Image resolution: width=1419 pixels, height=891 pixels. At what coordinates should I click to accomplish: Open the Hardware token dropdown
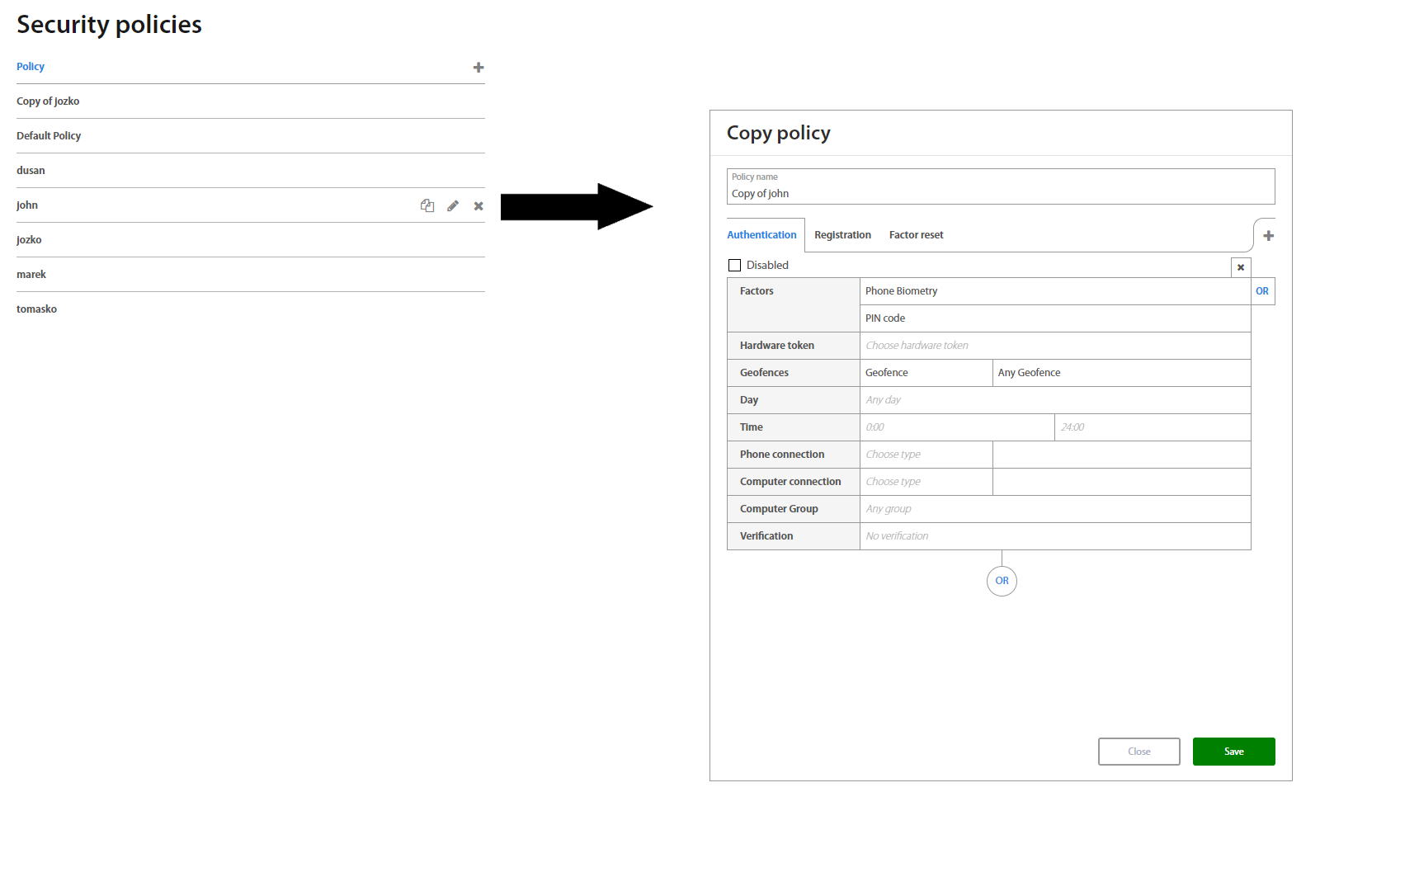1054,346
